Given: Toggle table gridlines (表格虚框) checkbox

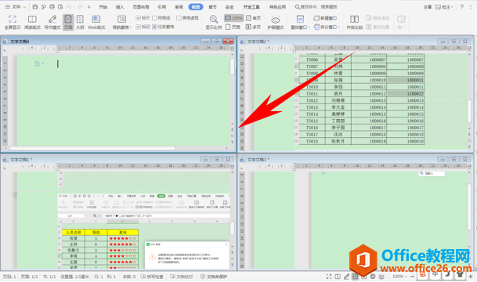Looking at the screenshot, I should click(187, 18).
